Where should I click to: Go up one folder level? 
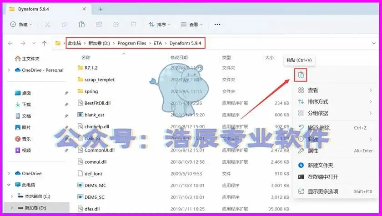(44, 43)
